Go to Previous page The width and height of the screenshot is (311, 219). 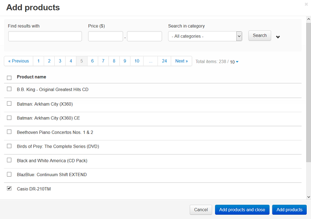point(19,61)
